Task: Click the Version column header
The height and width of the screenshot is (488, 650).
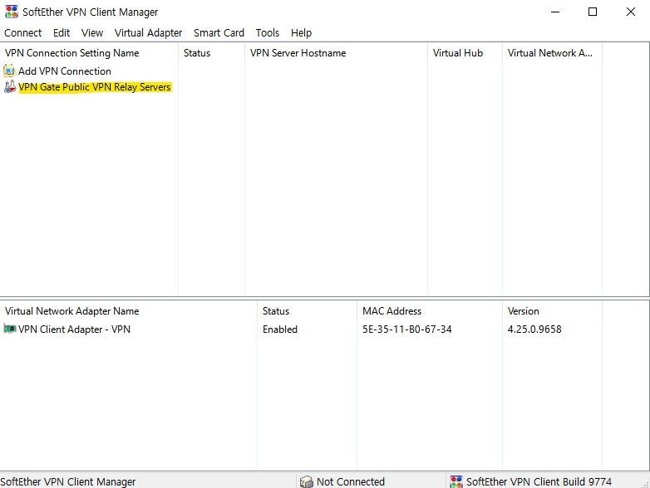Action: (x=552, y=311)
